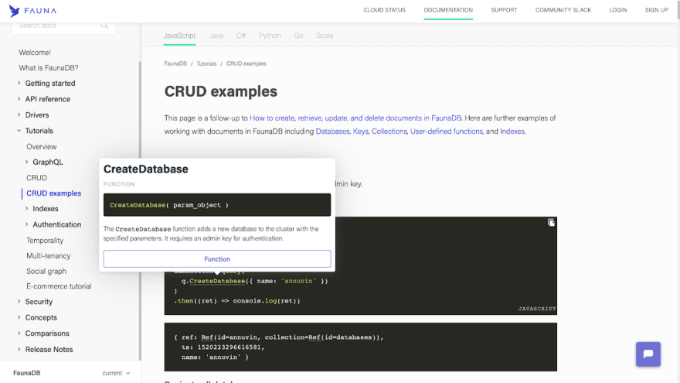Click the sidebar scrollbar
680x383 pixels.
pyautogui.click(x=140, y=210)
